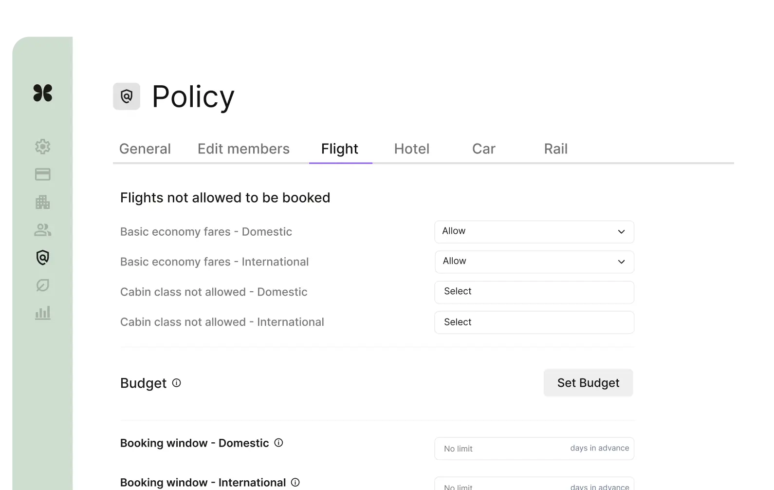This screenshot has width=774, height=490.
Task: Click the Flights not allowed to be booked heading
Action: pyautogui.click(x=225, y=198)
